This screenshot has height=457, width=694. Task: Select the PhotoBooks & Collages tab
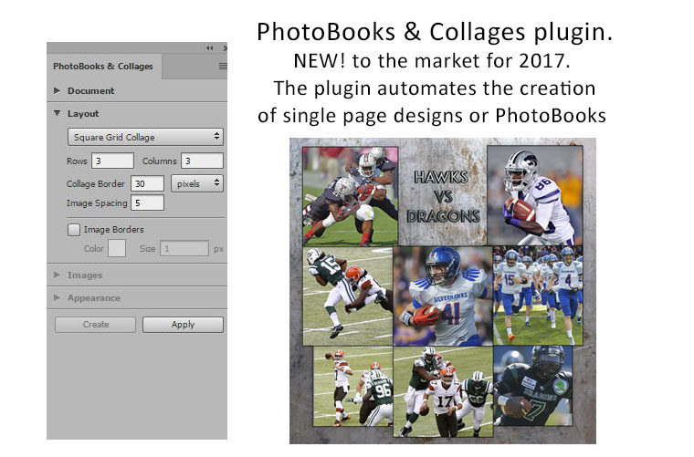click(x=103, y=67)
